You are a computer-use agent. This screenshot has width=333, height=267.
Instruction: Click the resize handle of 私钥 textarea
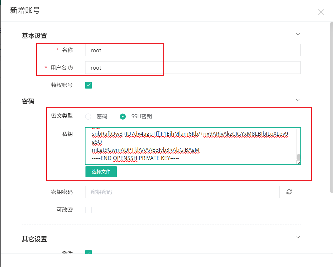(298, 163)
